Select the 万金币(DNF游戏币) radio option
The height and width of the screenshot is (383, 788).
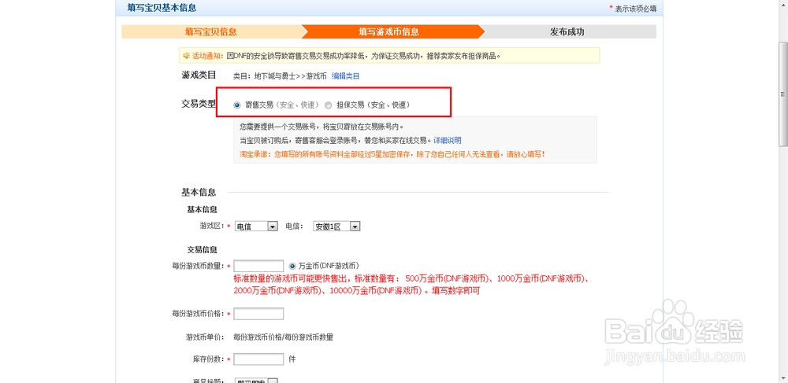pyautogui.click(x=292, y=266)
